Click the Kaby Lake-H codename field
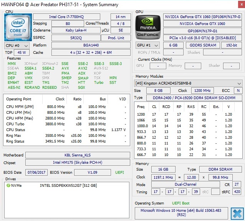Viewport: 245px width, 221px height. 76,30
